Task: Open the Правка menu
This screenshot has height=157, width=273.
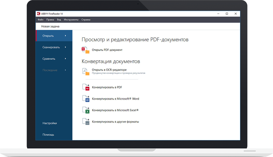Action: click(x=50, y=20)
